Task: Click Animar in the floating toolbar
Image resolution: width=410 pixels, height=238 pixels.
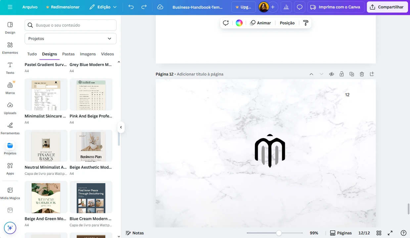Action: coord(260,23)
